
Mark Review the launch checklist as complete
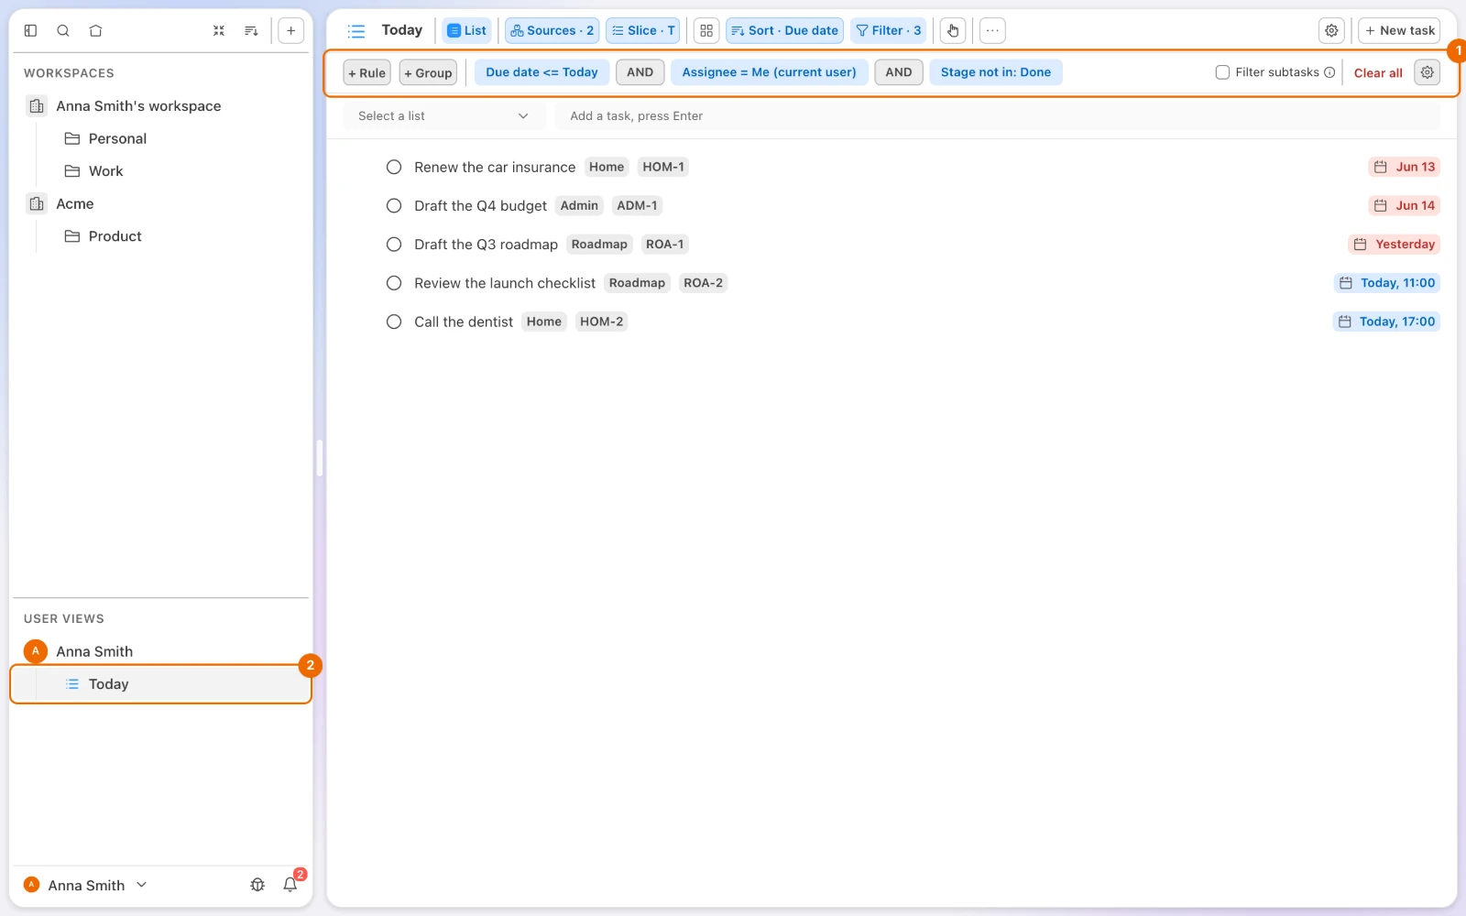coord(394,283)
